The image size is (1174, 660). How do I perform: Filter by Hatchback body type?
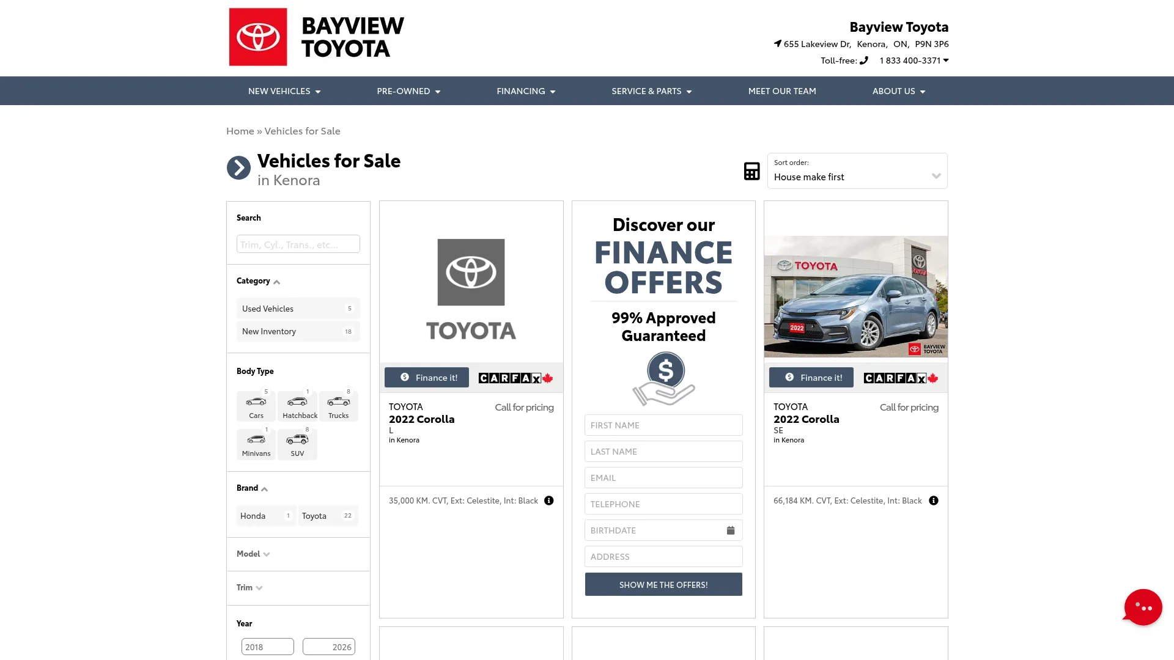[297, 406]
